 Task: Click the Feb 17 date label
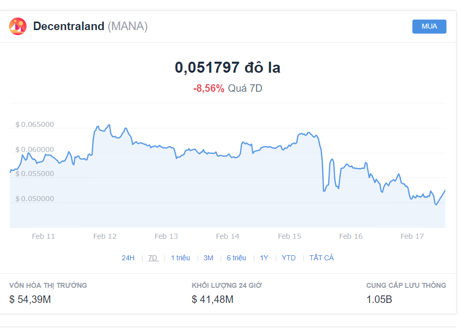[412, 236]
